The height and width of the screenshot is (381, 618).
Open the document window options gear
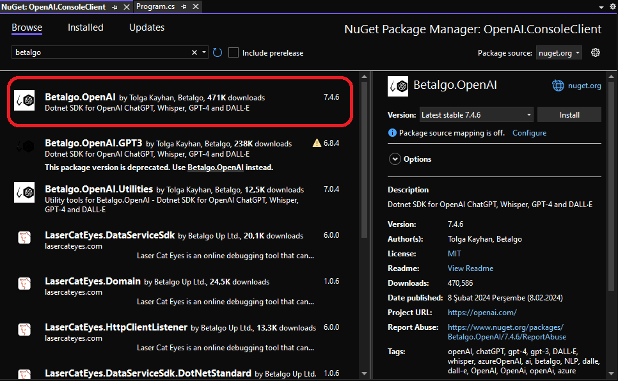pos(613,6)
